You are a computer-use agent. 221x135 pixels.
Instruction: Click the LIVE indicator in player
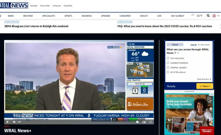(x=19, y=122)
